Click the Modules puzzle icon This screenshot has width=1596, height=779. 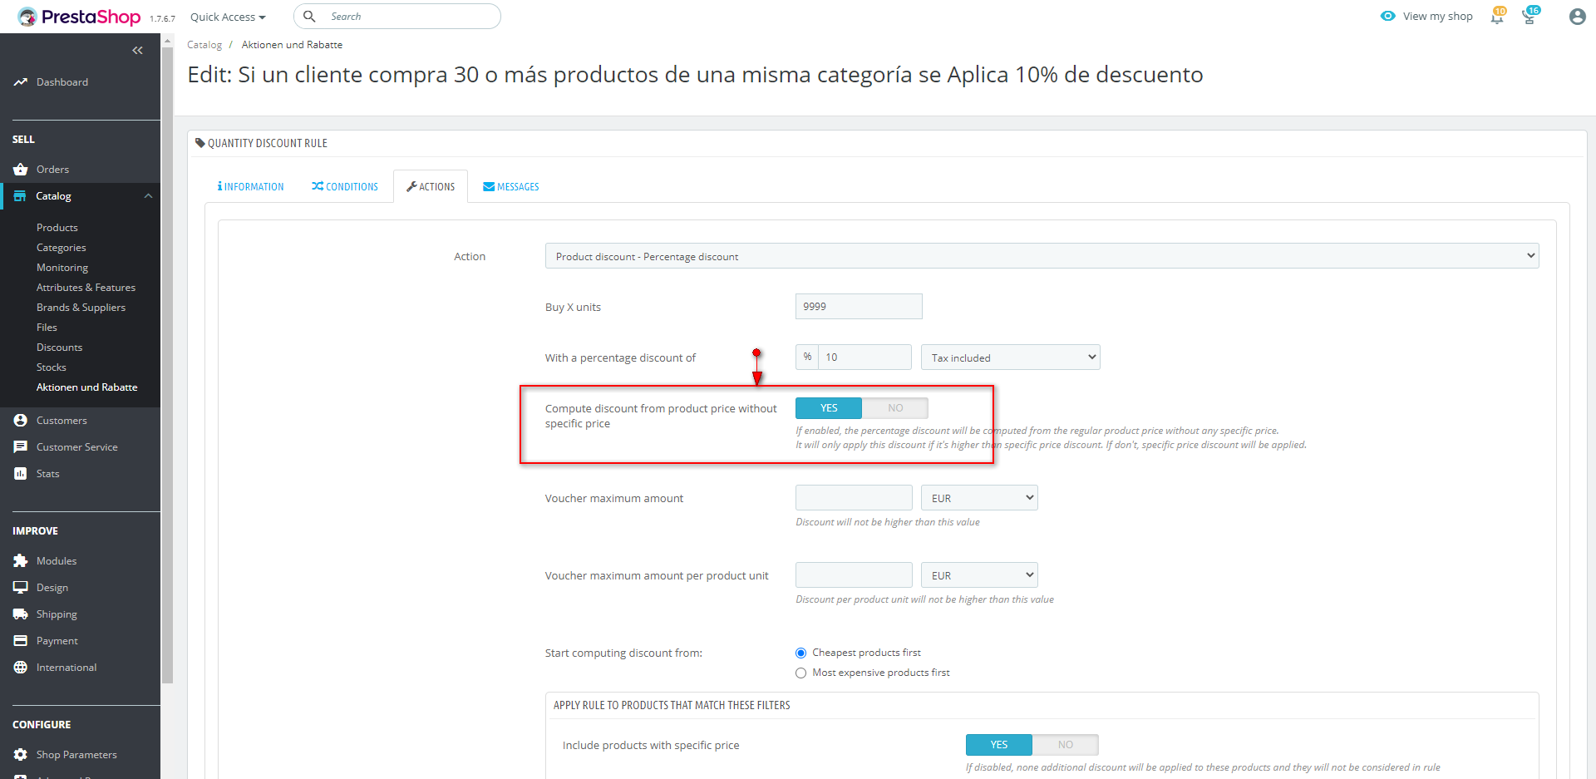pyautogui.click(x=21, y=561)
